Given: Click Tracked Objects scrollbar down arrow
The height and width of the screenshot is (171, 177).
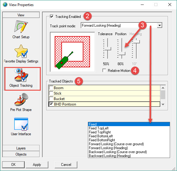Looking at the screenshot, I should (x=163, y=104).
